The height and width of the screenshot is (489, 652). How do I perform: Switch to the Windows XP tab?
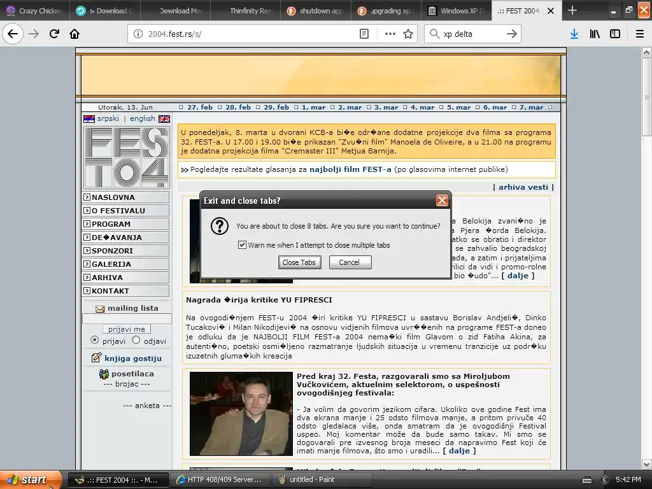[457, 10]
